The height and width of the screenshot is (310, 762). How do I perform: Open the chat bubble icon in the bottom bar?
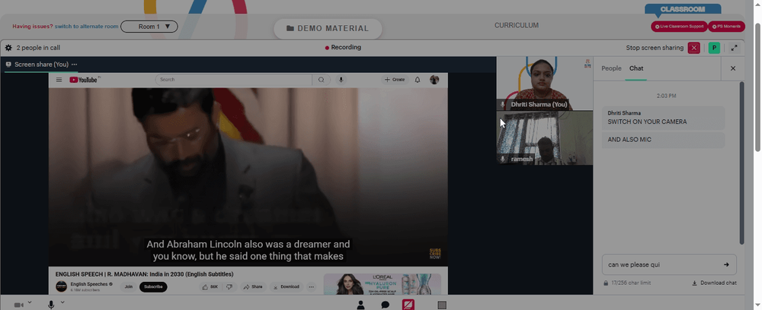point(386,305)
